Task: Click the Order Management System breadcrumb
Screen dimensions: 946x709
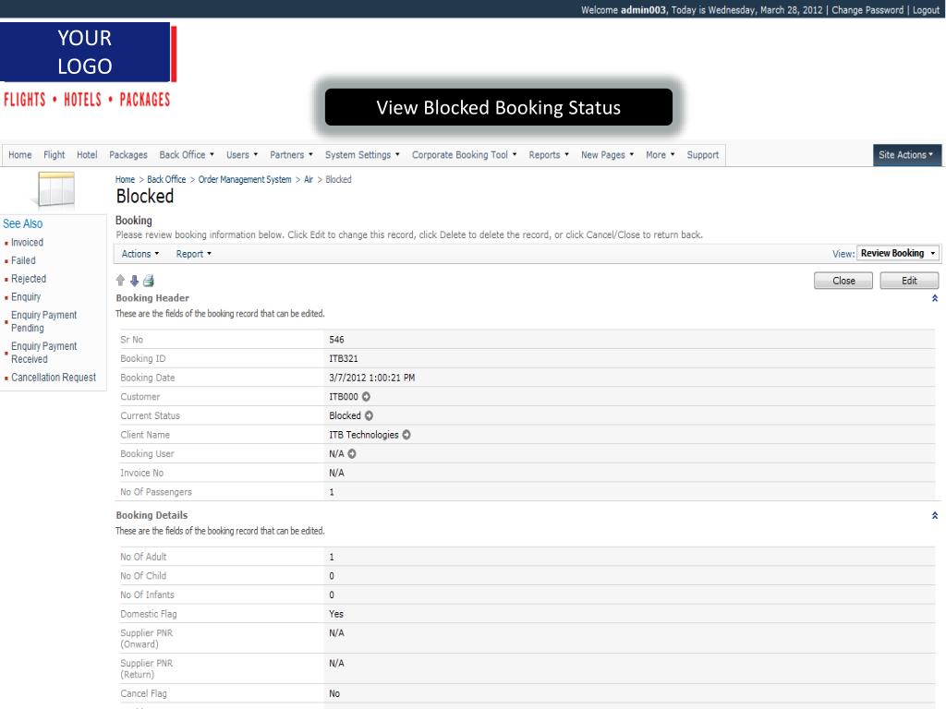Action: tap(245, 180)
